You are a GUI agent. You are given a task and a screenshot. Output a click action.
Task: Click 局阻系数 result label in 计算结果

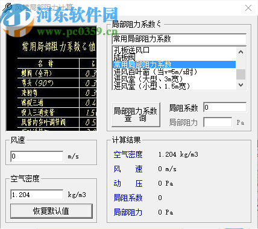click(128, 198)
